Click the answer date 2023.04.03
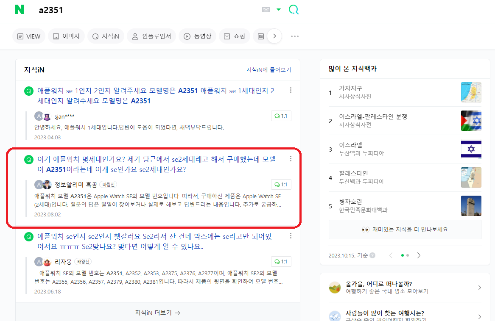This screenshot has width=495, height=321. click(48, 138)
